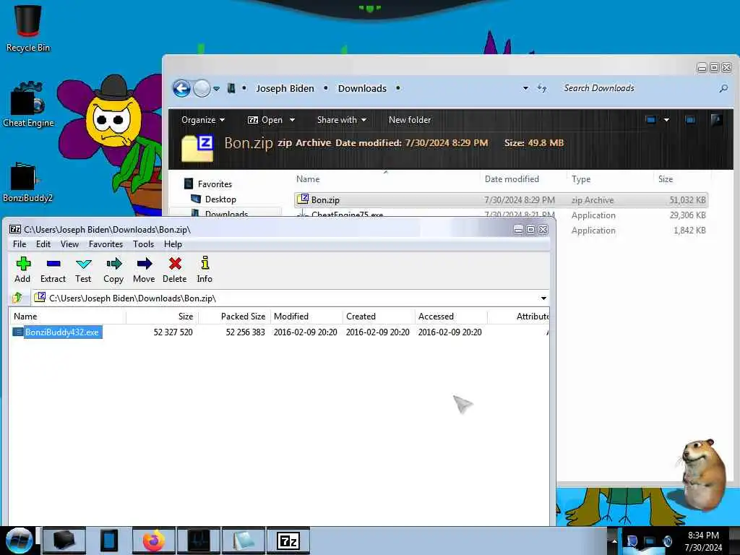The height and width of the screenshot is (555, 740).
Task: Launch Firefox from the taskbar
Action: (154, 541)
